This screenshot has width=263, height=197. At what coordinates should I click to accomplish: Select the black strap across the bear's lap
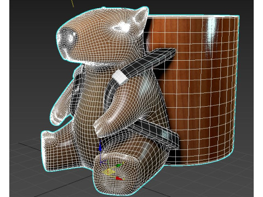(155, 133)
